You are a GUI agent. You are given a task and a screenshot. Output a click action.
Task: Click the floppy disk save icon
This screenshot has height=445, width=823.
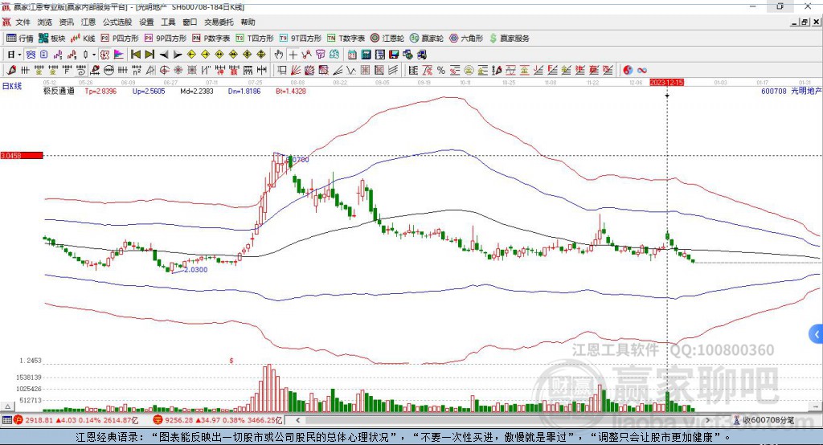[394, 55]
